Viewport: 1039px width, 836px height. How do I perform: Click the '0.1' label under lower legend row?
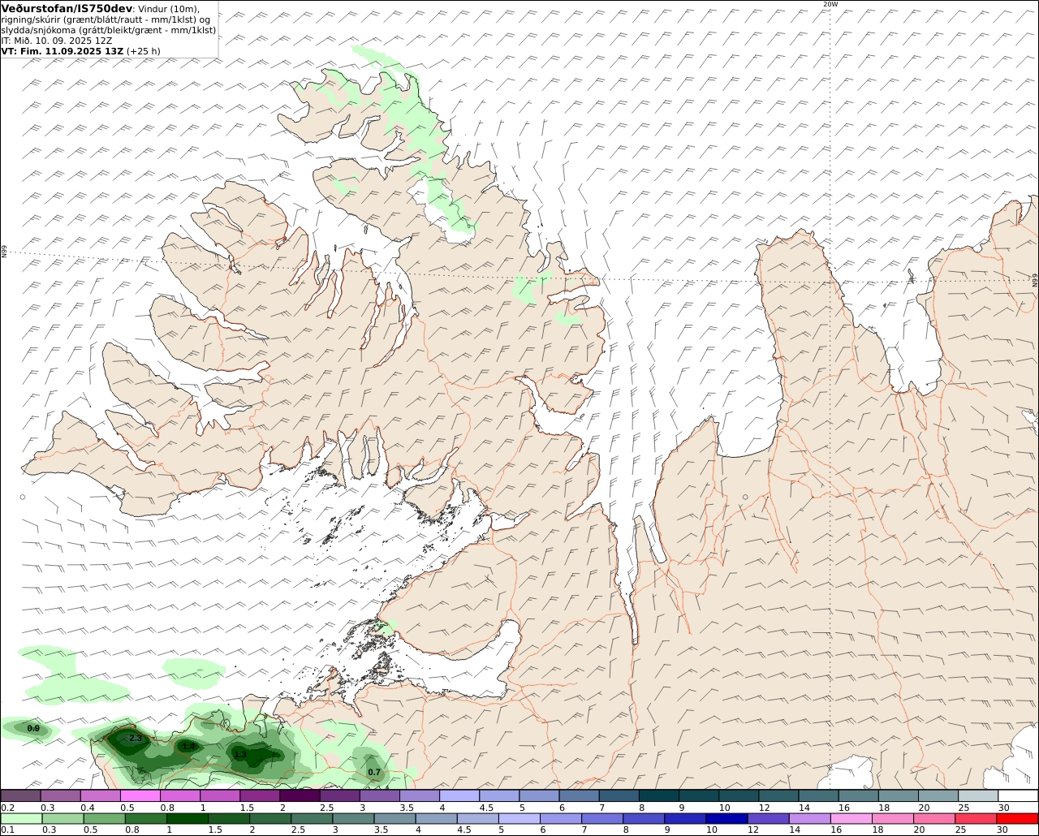[x=7, y=830]
